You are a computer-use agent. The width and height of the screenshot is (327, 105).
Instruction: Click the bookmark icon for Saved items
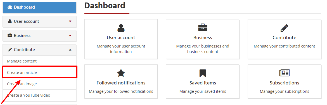(x=203, y=73)
